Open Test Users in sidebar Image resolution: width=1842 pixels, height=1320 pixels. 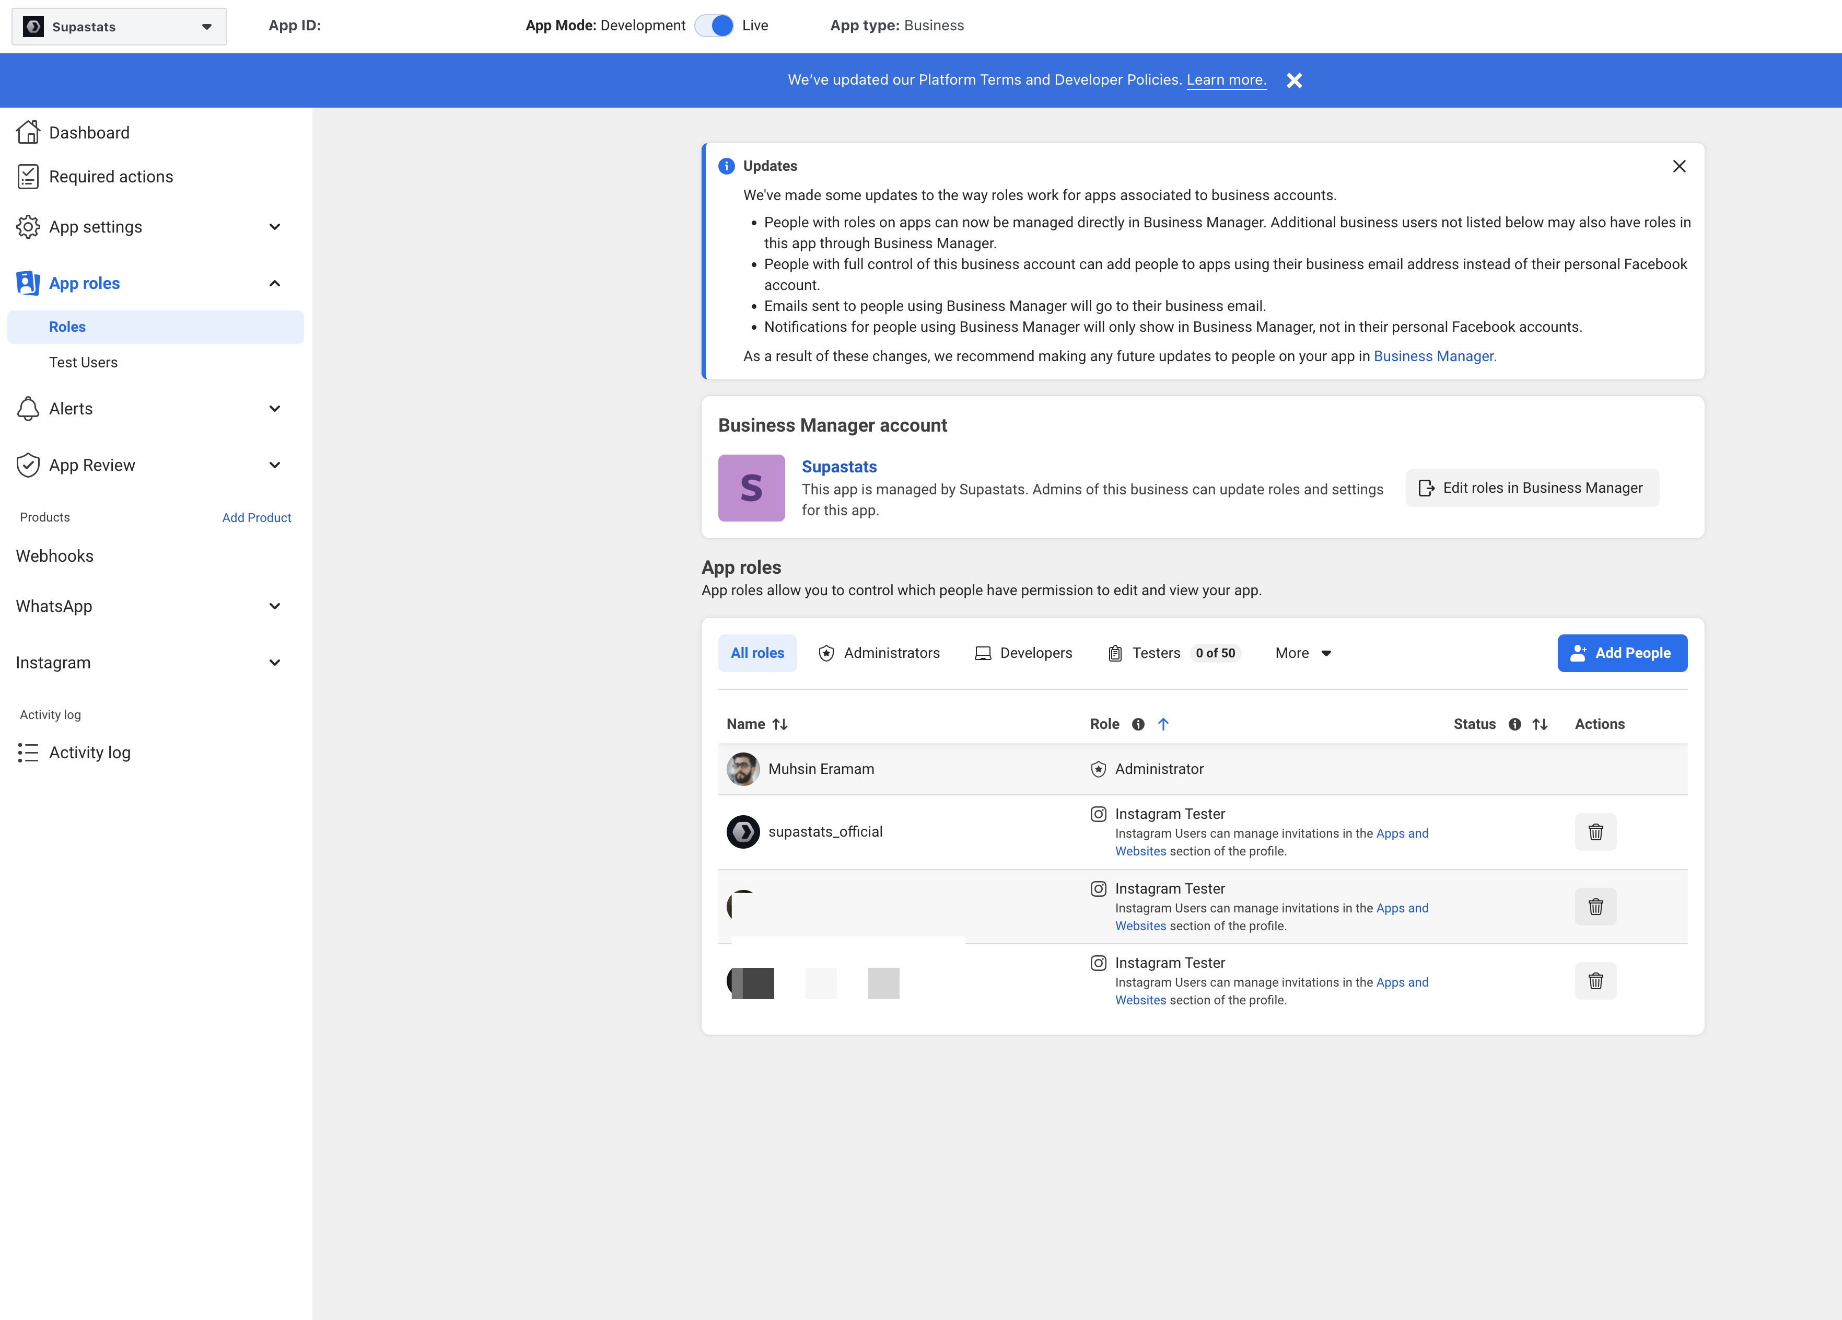coord(83,362)
